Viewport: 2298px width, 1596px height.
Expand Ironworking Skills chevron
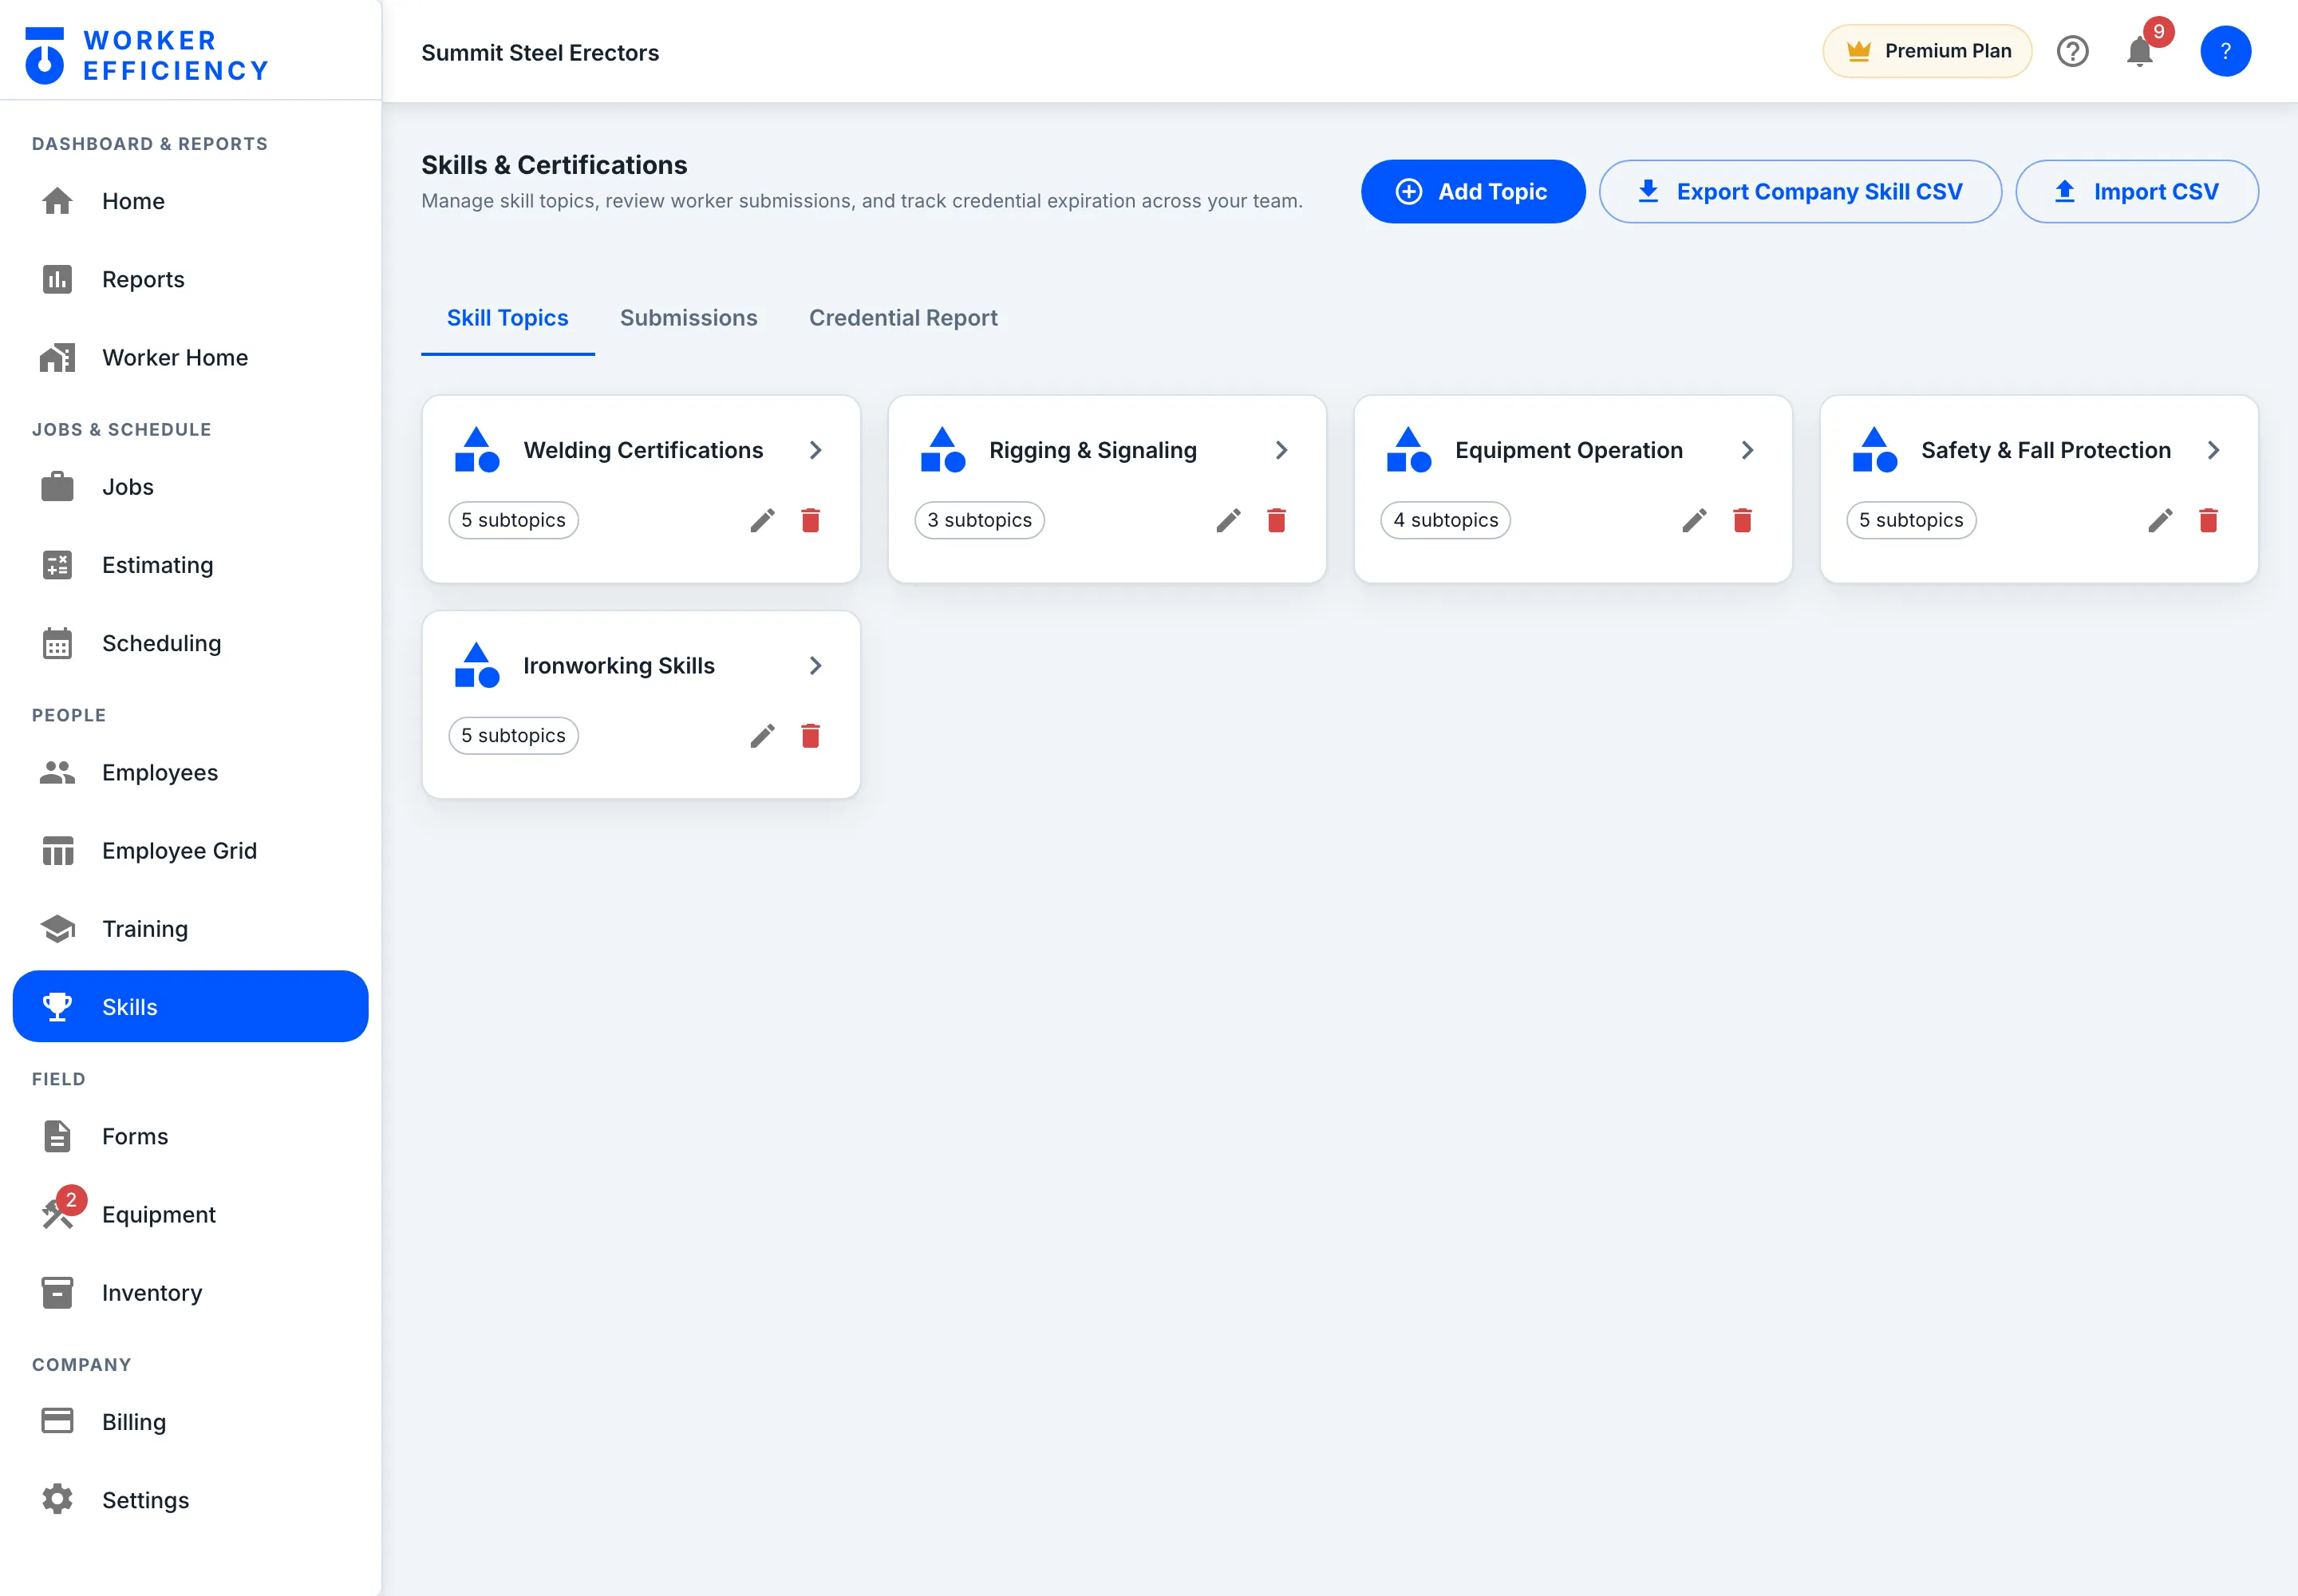point(815,665)
